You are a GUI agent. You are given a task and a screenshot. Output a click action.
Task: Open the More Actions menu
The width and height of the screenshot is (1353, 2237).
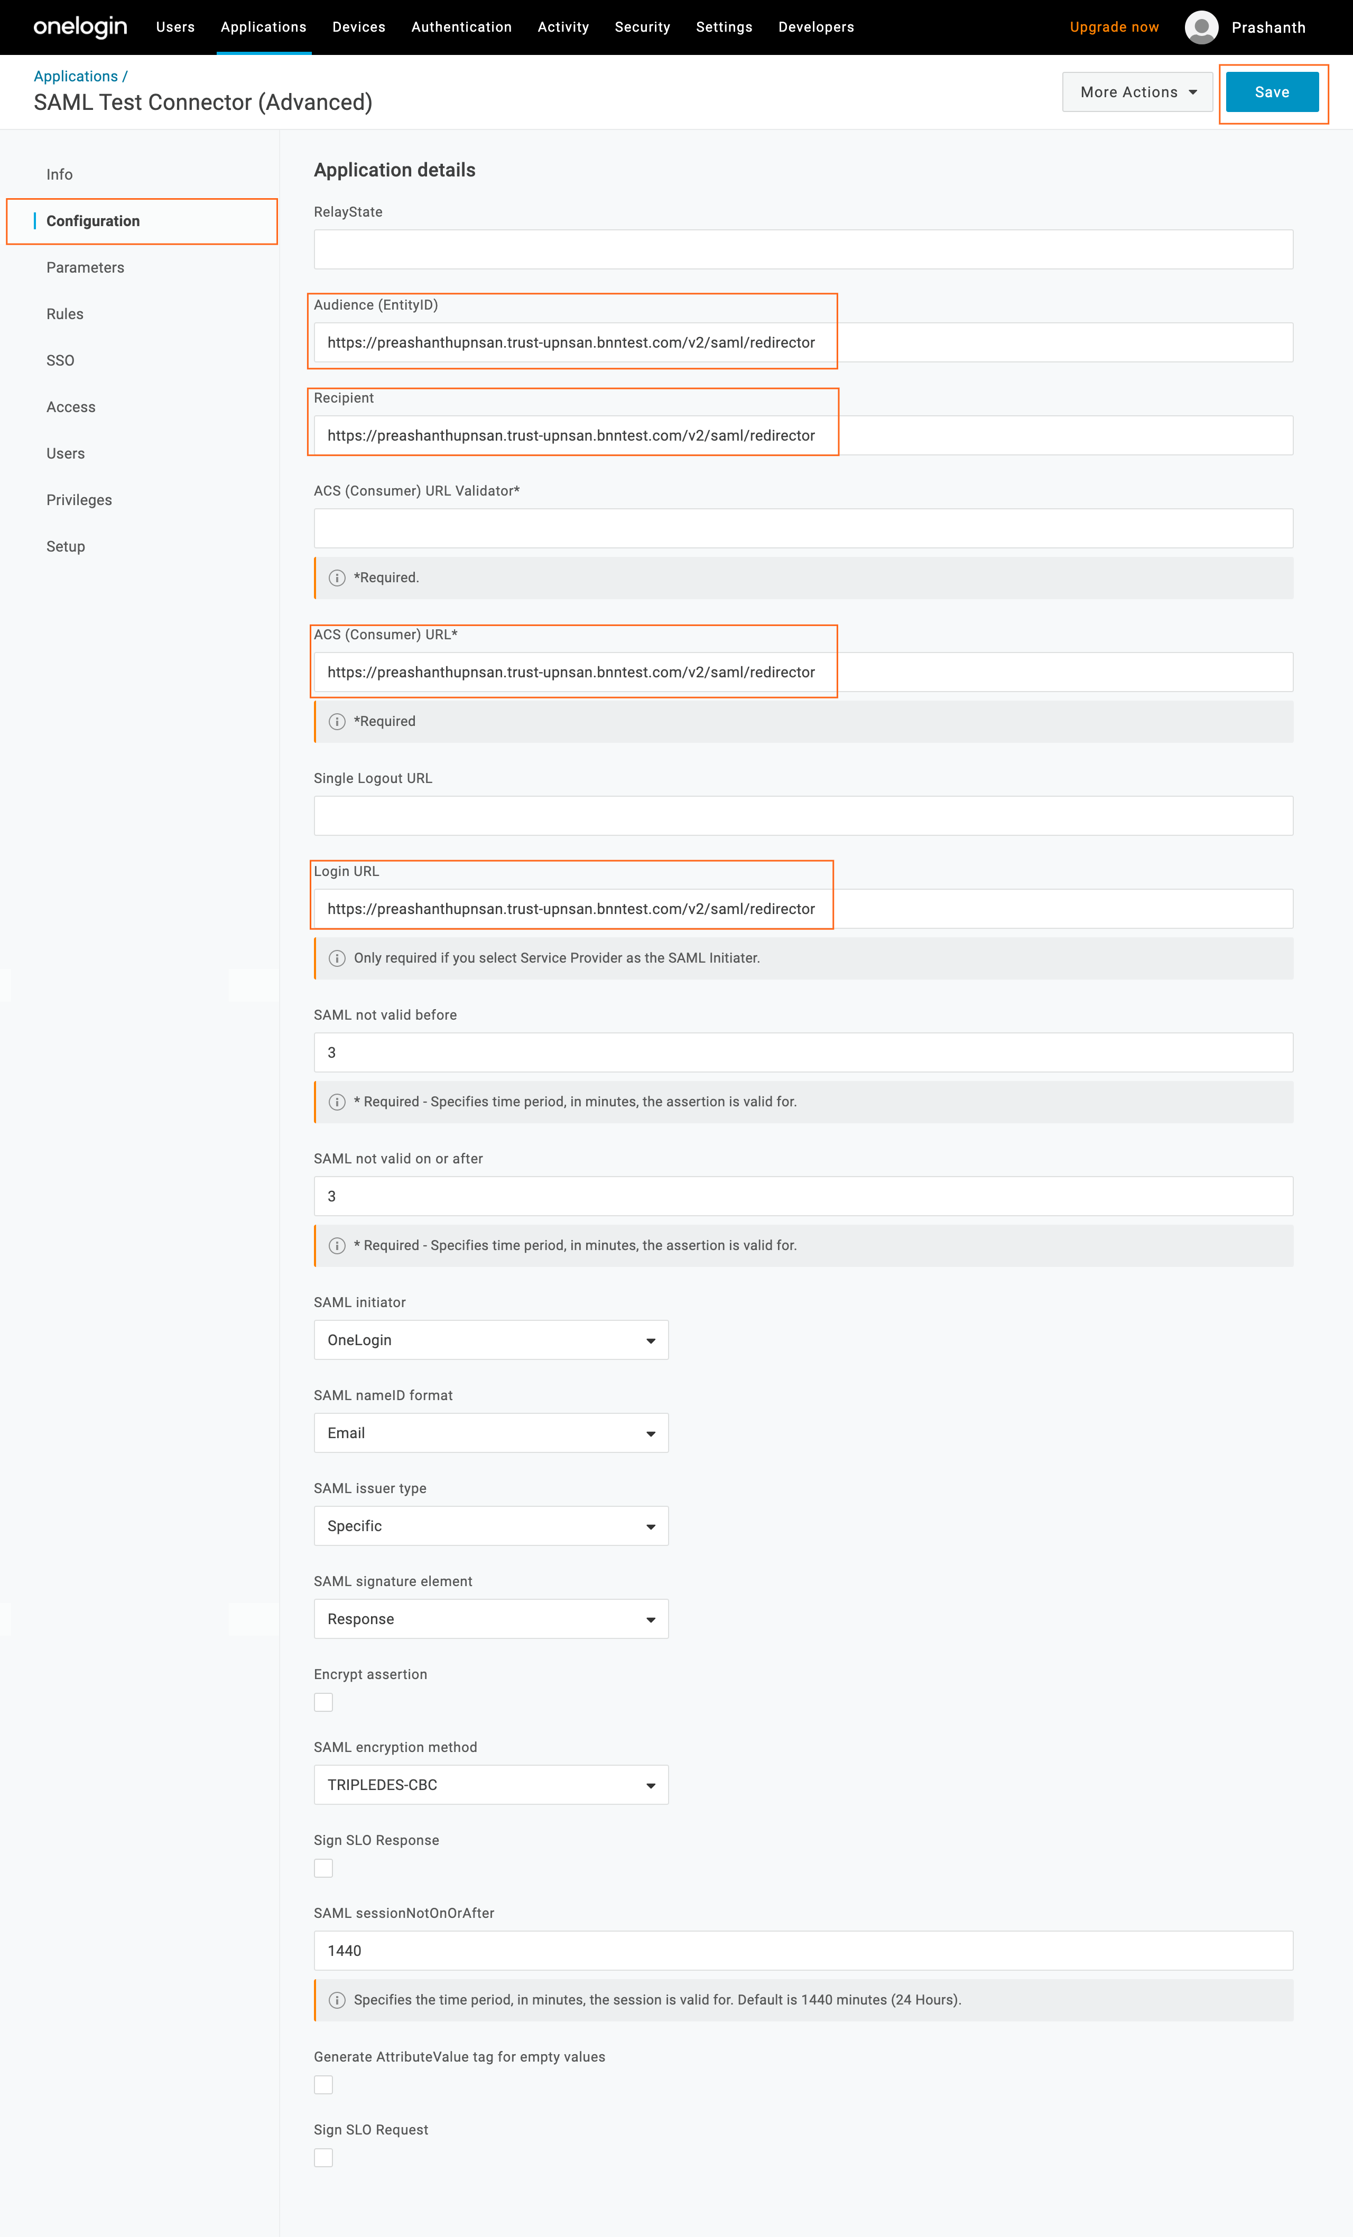coord(1137,92)
